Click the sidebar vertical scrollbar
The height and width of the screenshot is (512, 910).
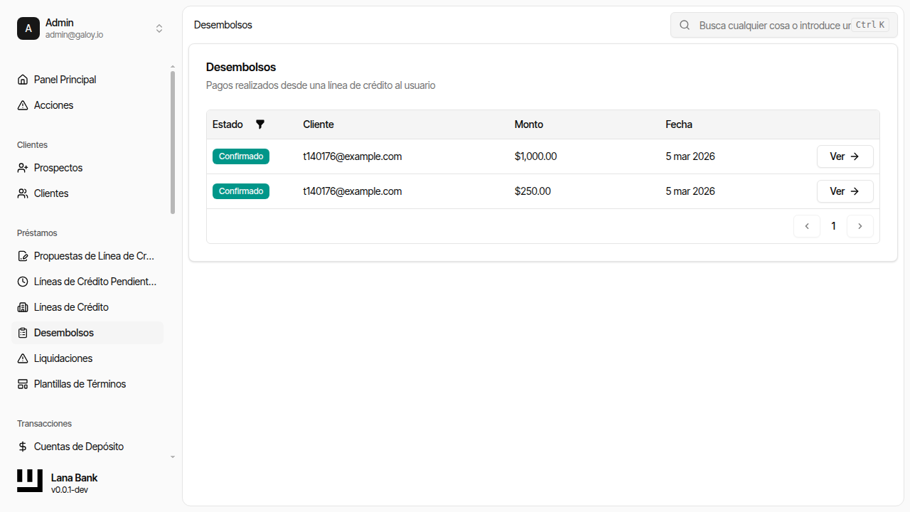[173, 142]
